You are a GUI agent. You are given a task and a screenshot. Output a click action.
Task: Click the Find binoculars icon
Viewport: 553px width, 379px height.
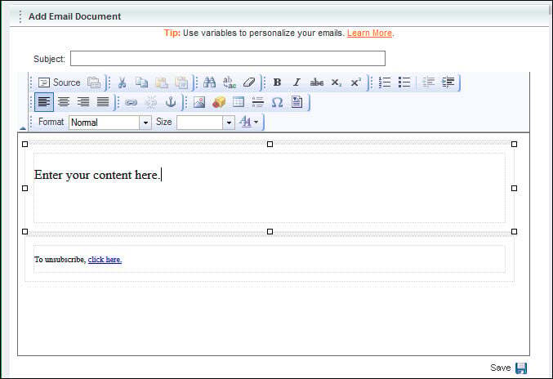click(209, 82)
